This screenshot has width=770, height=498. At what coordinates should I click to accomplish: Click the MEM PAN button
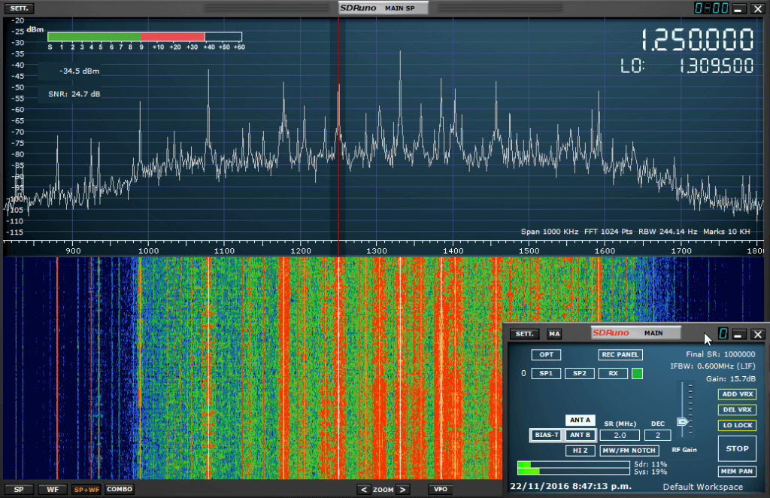point(737,472)
